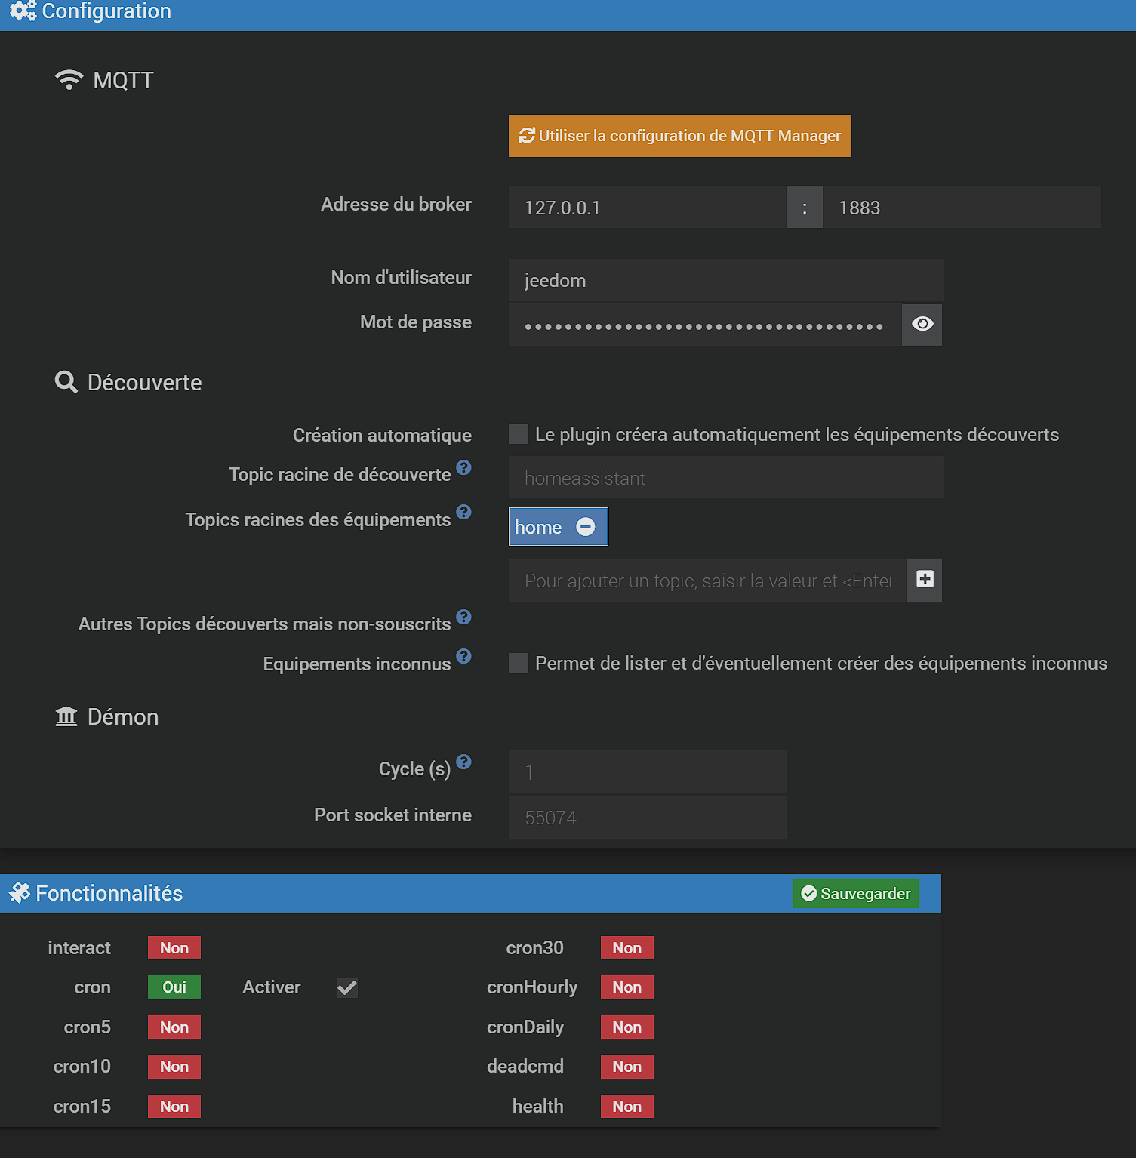The height and width of the screenshot is (1158, 1136).
Task: Uncheck the Activer checkbox for cron
Action: click(x=346, y=987)
